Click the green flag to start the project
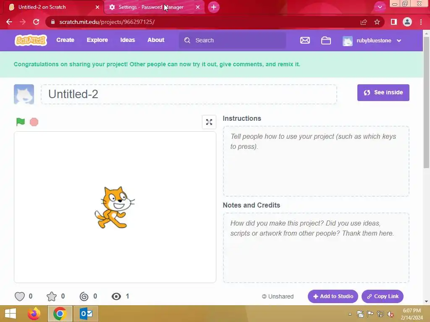 tap(21, 122)
